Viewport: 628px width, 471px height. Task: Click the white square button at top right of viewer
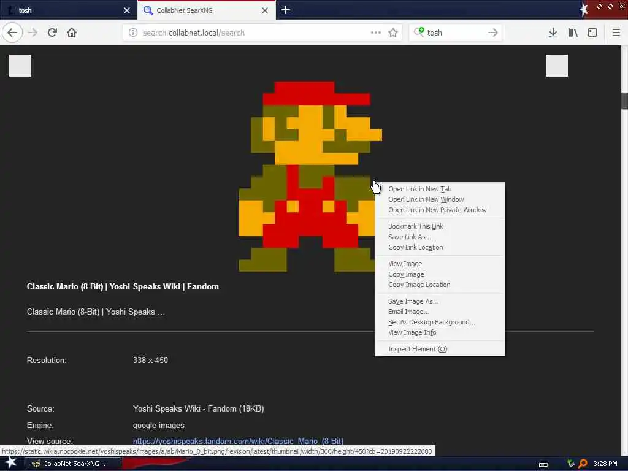point(557,65)
